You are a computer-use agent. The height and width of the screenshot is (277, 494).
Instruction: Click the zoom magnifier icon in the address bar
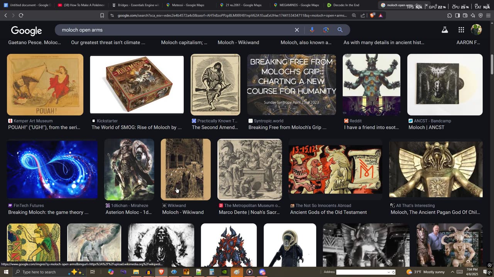click(x=354, y=15)
